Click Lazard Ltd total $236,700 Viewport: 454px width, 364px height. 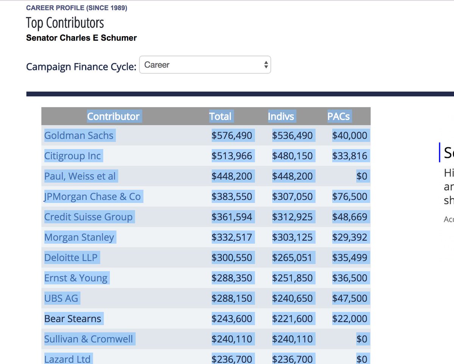(x=232, y=359)
